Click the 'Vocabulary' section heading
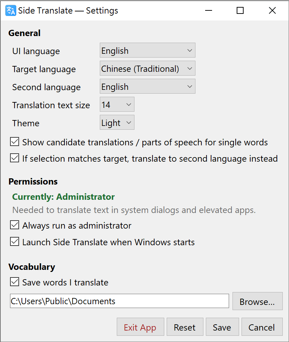289x342 pixels. [x=32, y=267]
